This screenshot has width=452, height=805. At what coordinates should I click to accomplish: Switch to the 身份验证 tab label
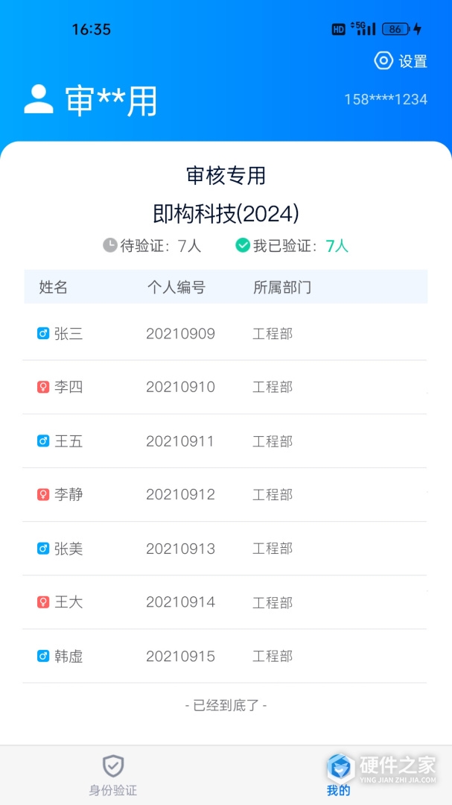113,791
